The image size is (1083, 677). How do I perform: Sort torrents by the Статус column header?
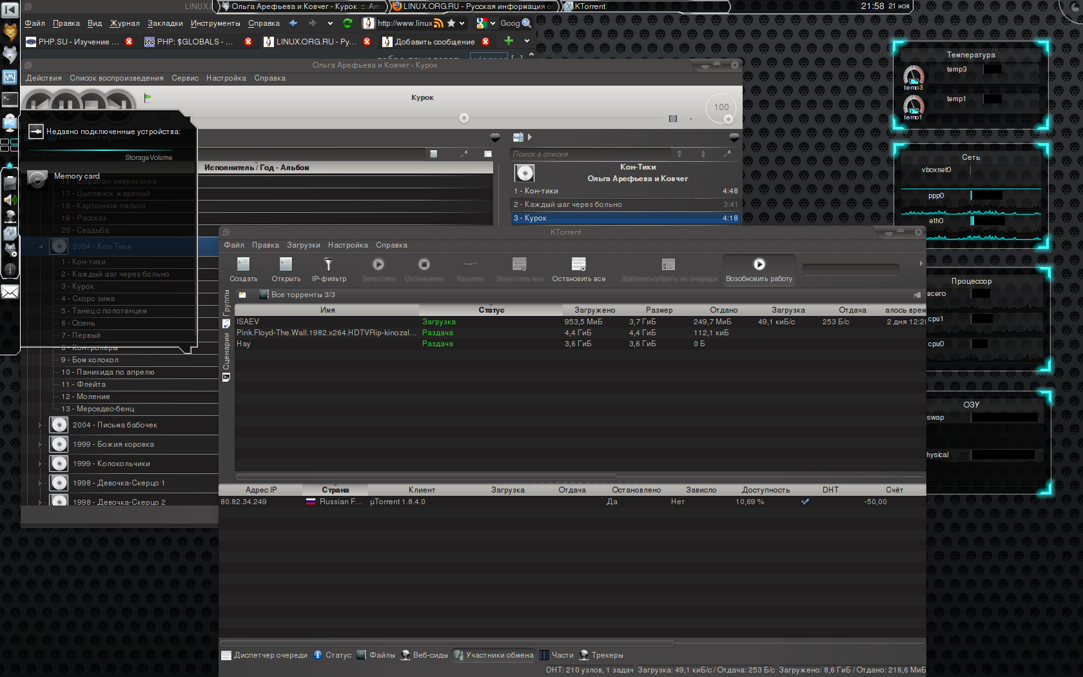coord(491,310)
